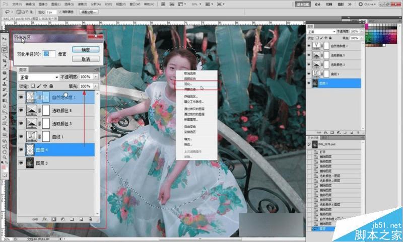Click the new adjustment layer icon in the right Layers panel

[x=339, y=133]
